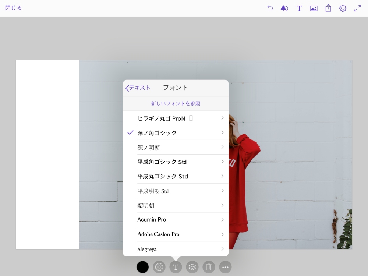368x276 pixels.
Task: Choose the 平成明朝 Std font
Action: click(x=176, y=191)
